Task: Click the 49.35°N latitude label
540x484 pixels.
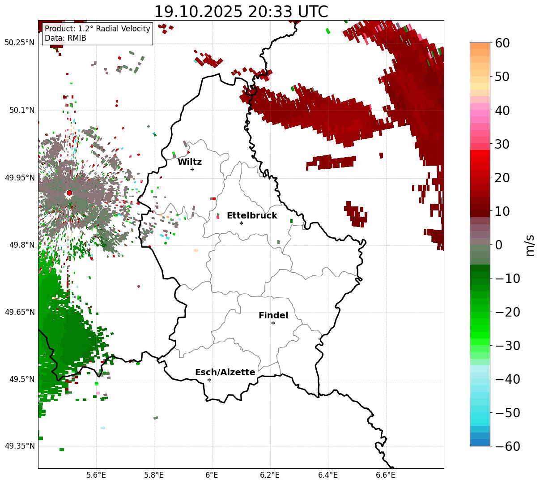Action: (19, 446)
